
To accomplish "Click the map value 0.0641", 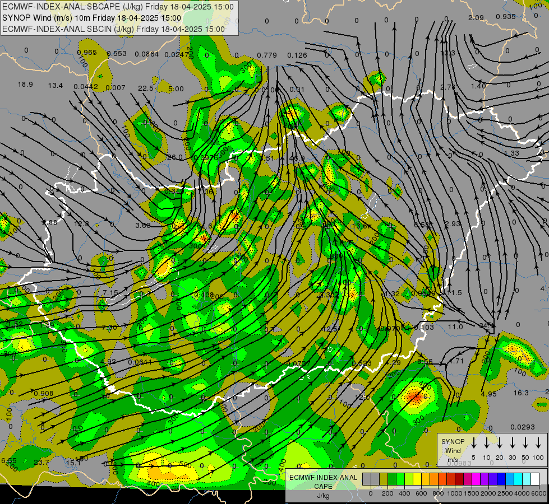I will 140,362.
